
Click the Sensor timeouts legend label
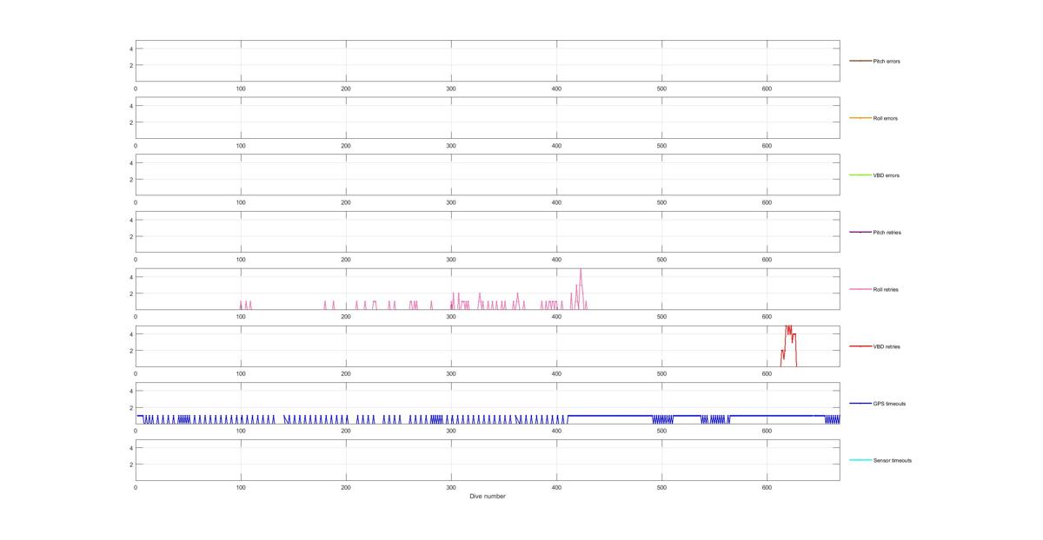[x=893, y=460]
